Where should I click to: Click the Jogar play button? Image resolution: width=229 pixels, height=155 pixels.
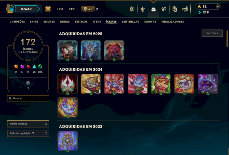pos(26,9)
